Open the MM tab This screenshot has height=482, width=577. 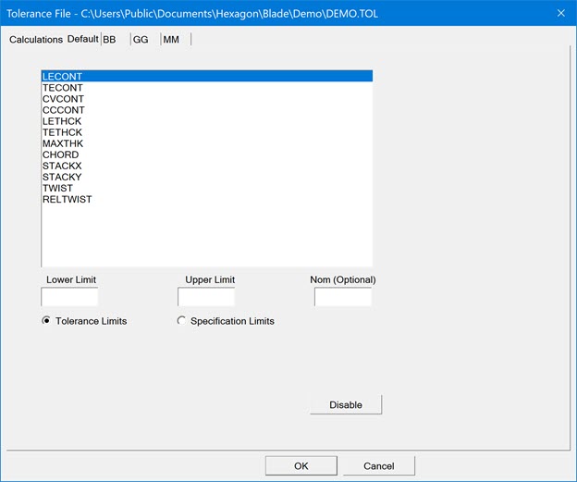(171, 40)
